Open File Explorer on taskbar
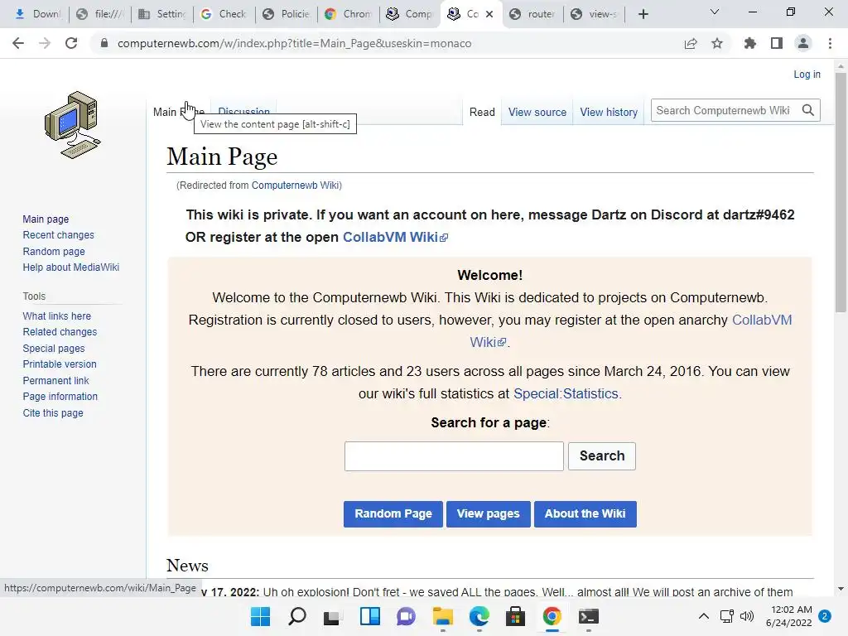Viewport: 848px width, 636px height. [x=442, y=616]
